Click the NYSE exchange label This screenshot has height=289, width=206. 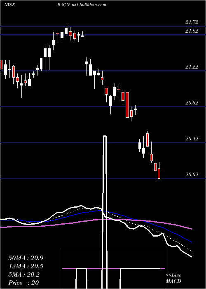pyautogui.click(x=9, y=5)
